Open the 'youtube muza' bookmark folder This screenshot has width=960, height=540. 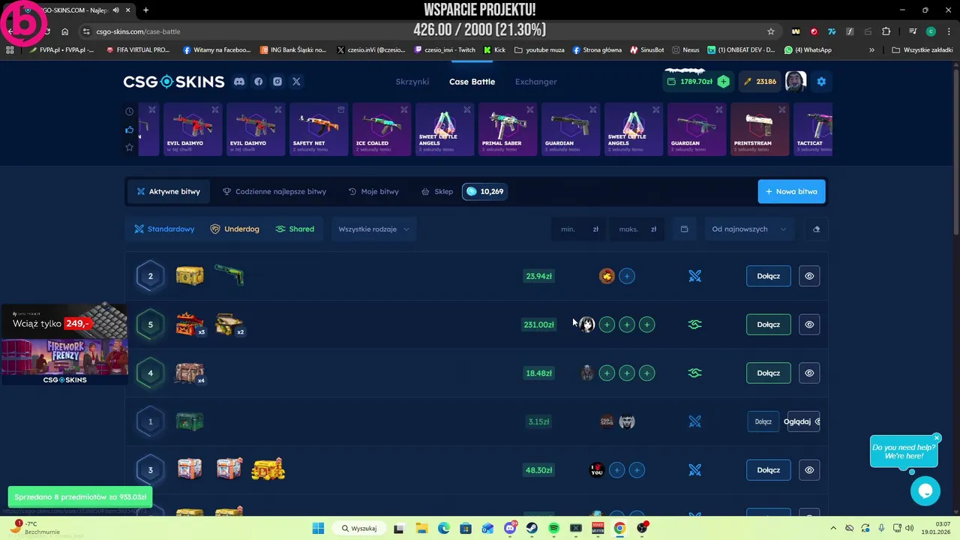[x=539, y=50]
